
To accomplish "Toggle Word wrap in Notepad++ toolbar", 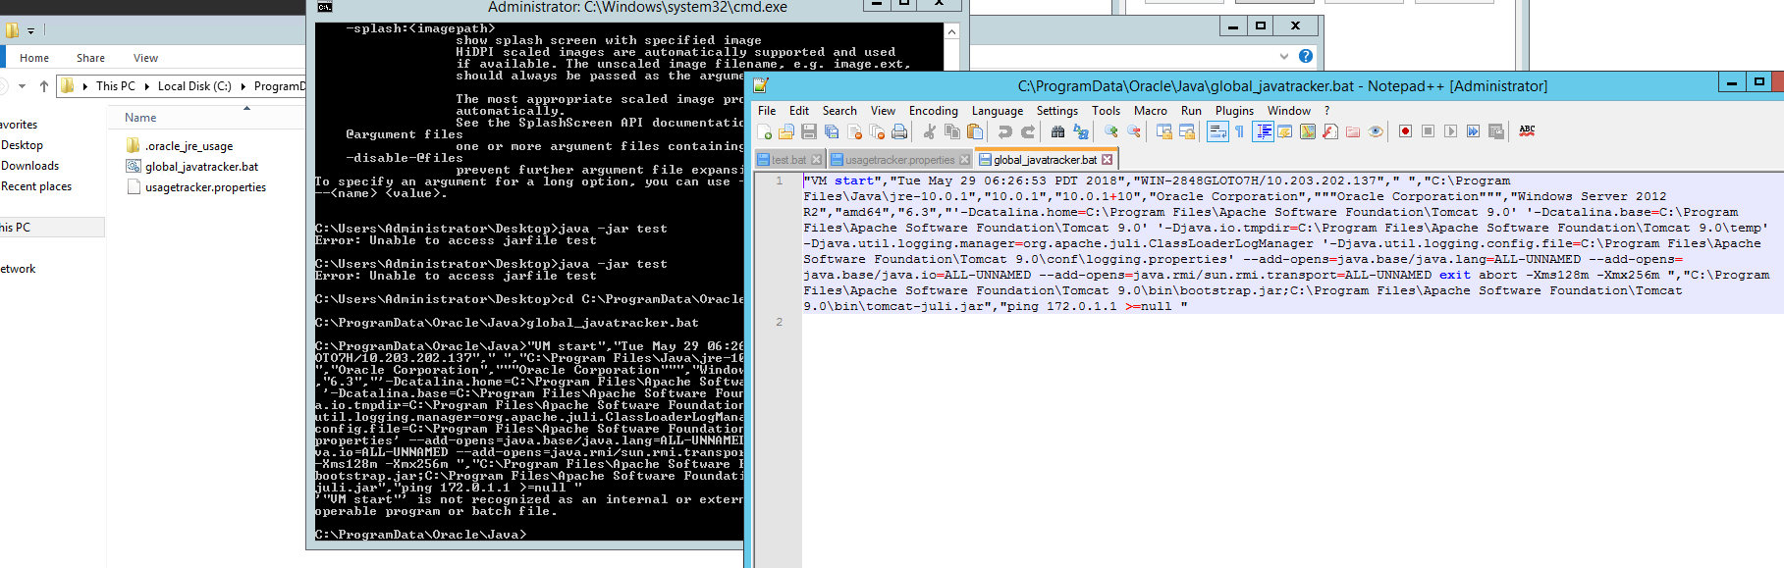I will click(1217, 131).
